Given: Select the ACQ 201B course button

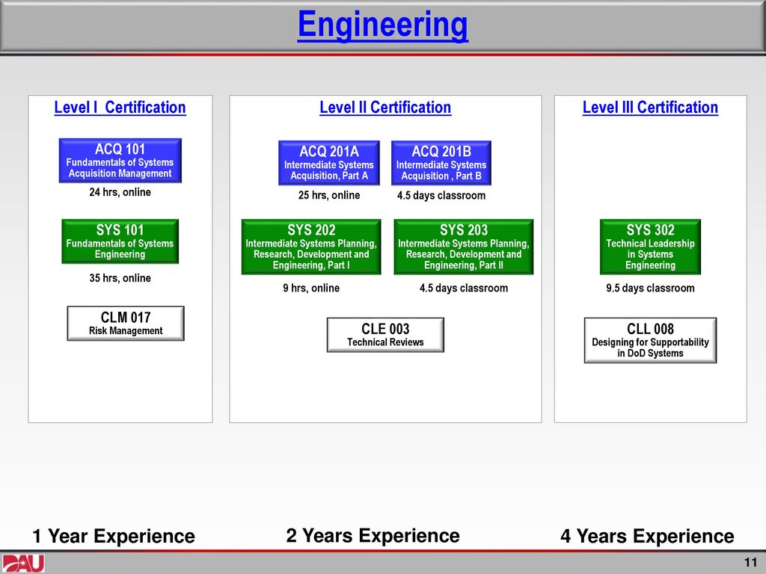Looking at the screenshot, I should (441, 163).
